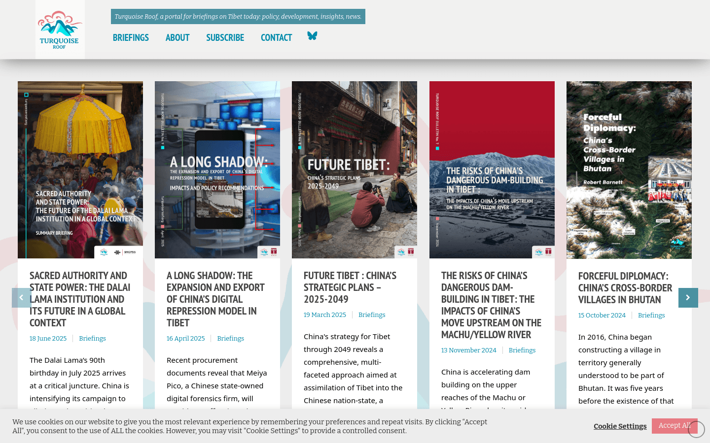Click the Turquoise Roof logo in the header
This screenshot has width=710, height=443.
pyautogui.click(x=60, y=29)
